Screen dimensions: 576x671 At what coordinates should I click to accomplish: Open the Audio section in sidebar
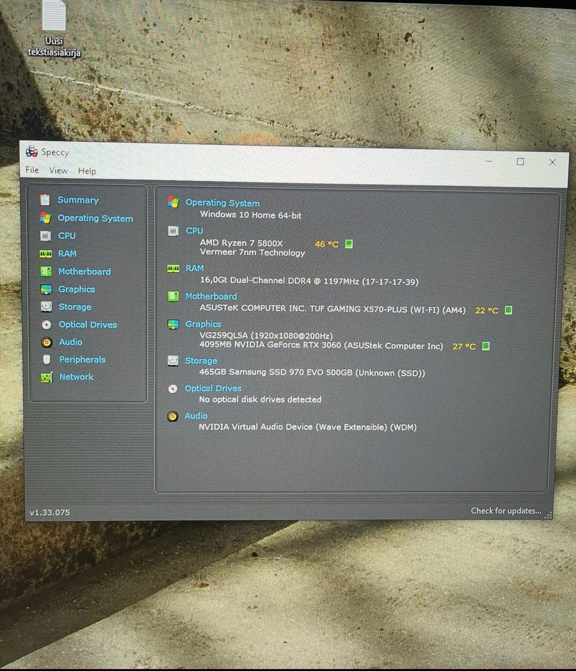tap(71, 342)
